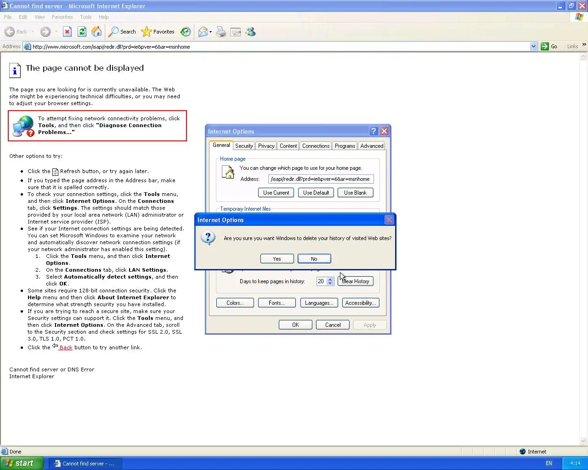Screen dimensions: 588x470
Task: Click the Clear History button
Action: 356,281
